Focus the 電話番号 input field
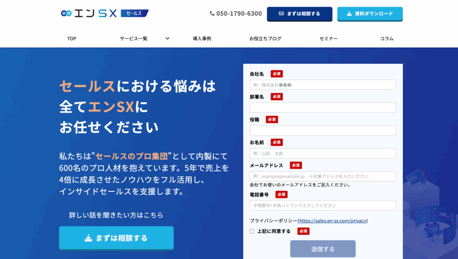This screenshot has width=458, height=259. (322, 206)
